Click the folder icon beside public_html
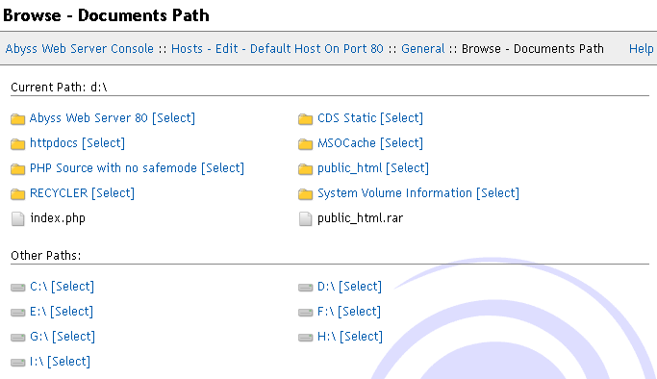Screen dimensions: 657x379 click(x=306, y=169)
